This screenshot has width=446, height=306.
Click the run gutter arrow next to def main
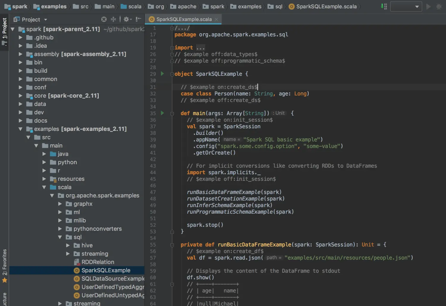162,113
